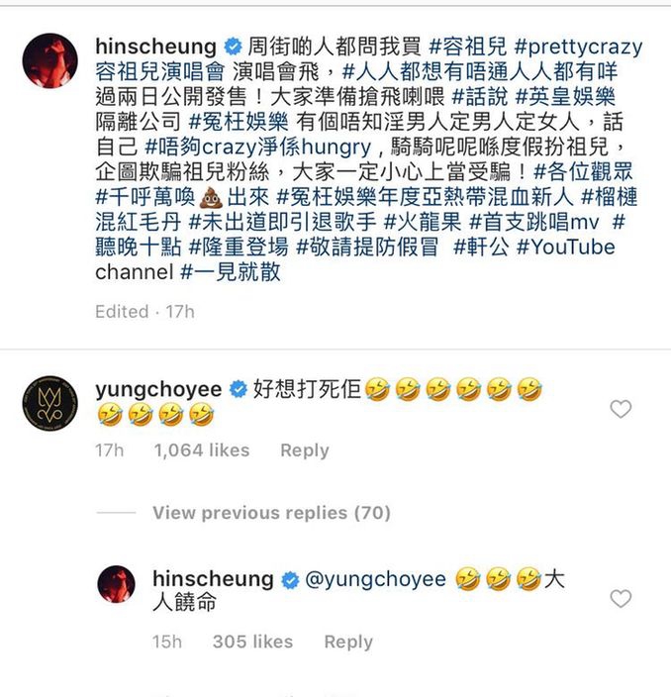The width and height of the screenshot is (671, 697).
Task: Tap the @yungchoyee mention in the reply
Action: coord(375,579)
